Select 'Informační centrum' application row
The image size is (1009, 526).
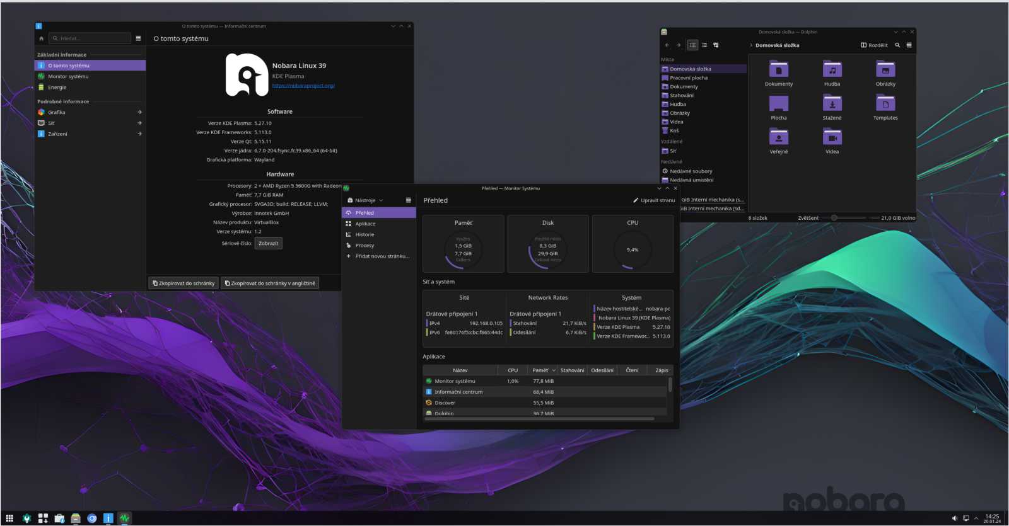[545, 392]
